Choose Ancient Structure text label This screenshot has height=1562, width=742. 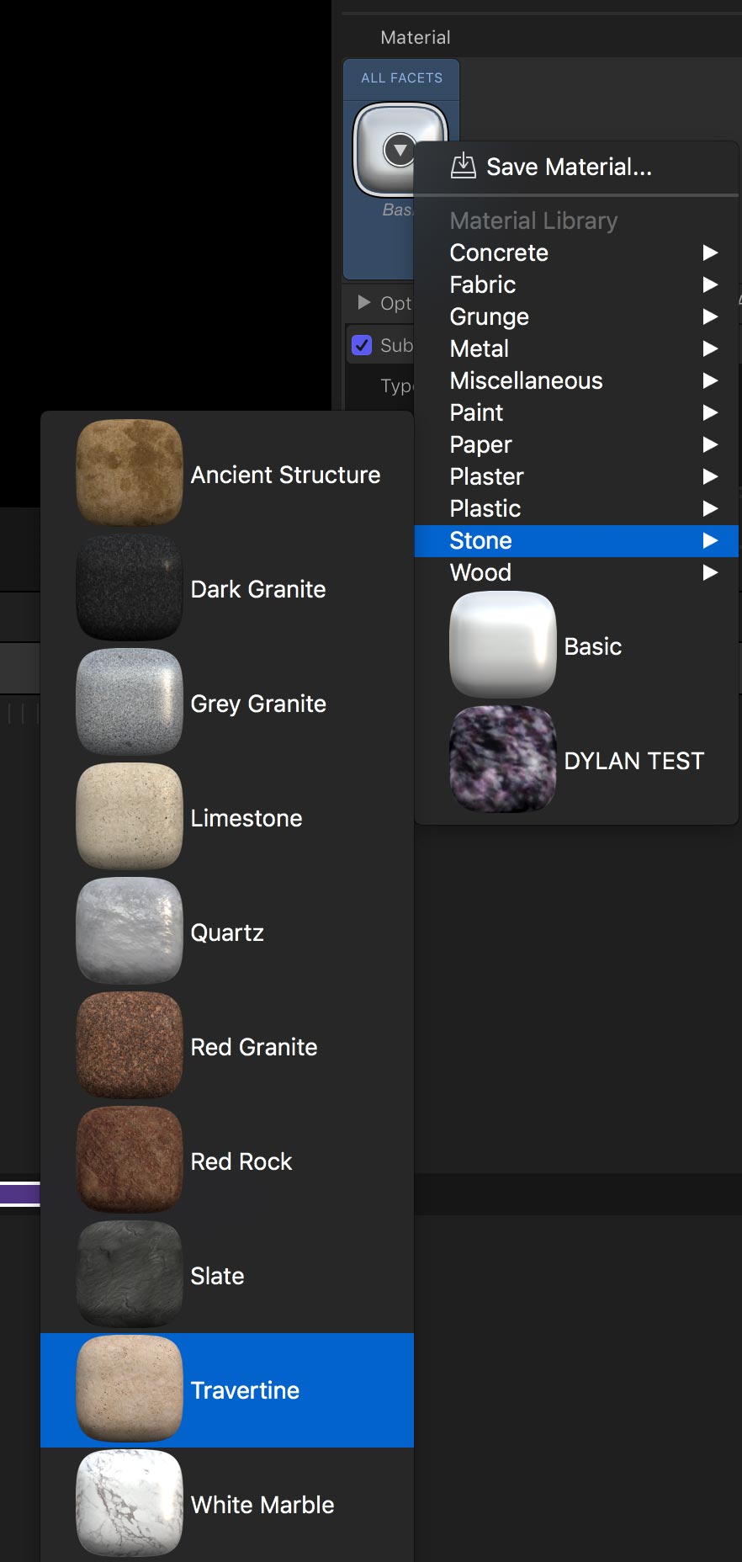pos(286,475)
